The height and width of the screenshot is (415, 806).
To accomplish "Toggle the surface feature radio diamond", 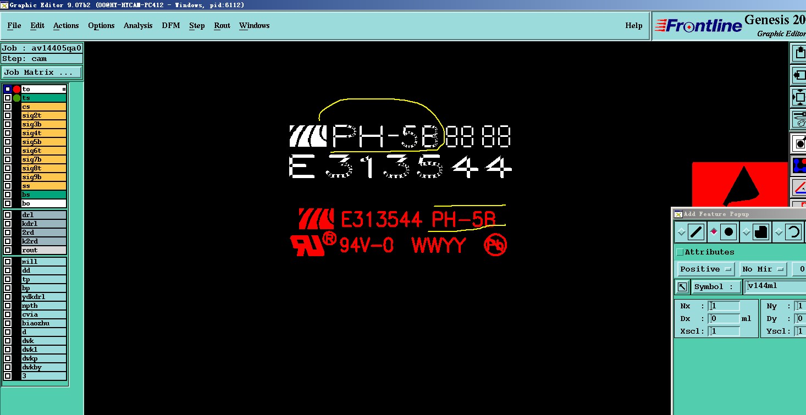I will click(x=746, y=232).
